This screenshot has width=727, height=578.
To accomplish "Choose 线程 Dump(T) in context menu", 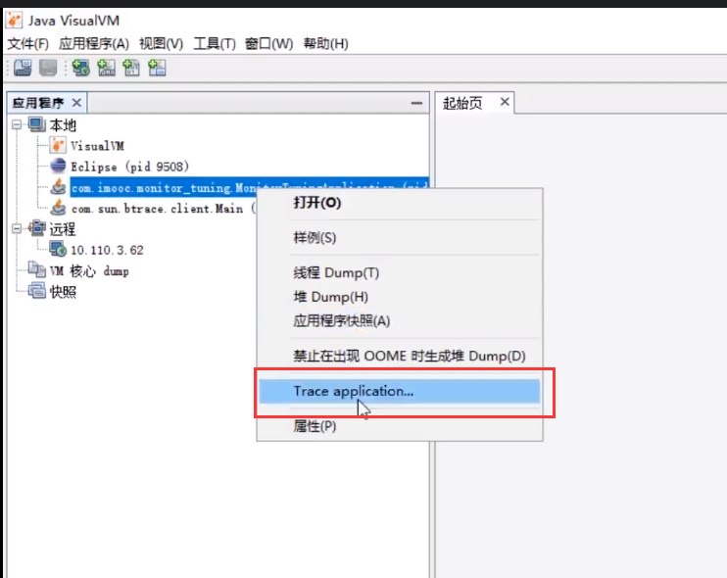I will [400, 272].
